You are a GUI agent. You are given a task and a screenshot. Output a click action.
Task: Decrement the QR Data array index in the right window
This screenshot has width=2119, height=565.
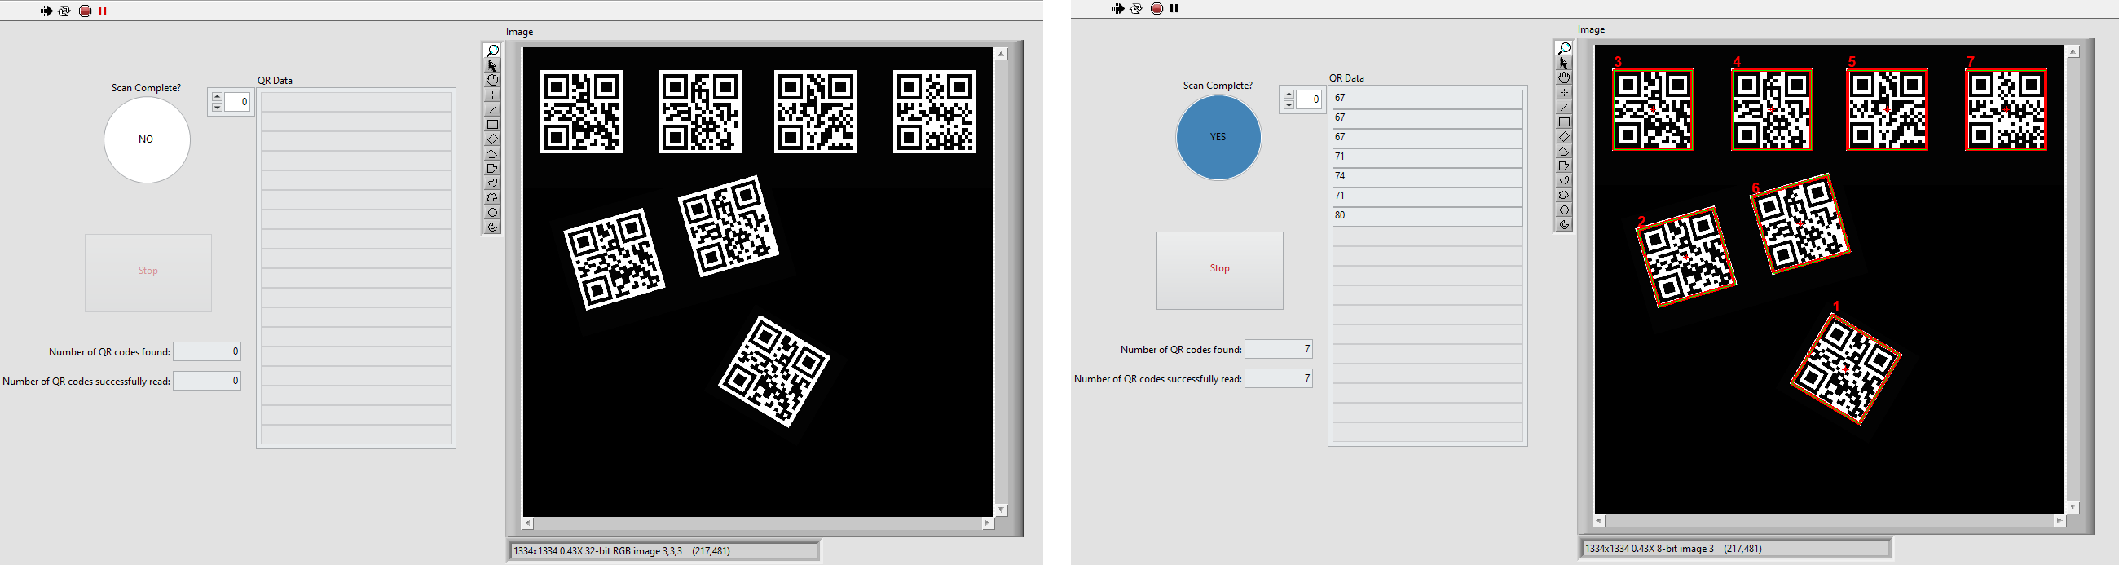[1289, 104]
